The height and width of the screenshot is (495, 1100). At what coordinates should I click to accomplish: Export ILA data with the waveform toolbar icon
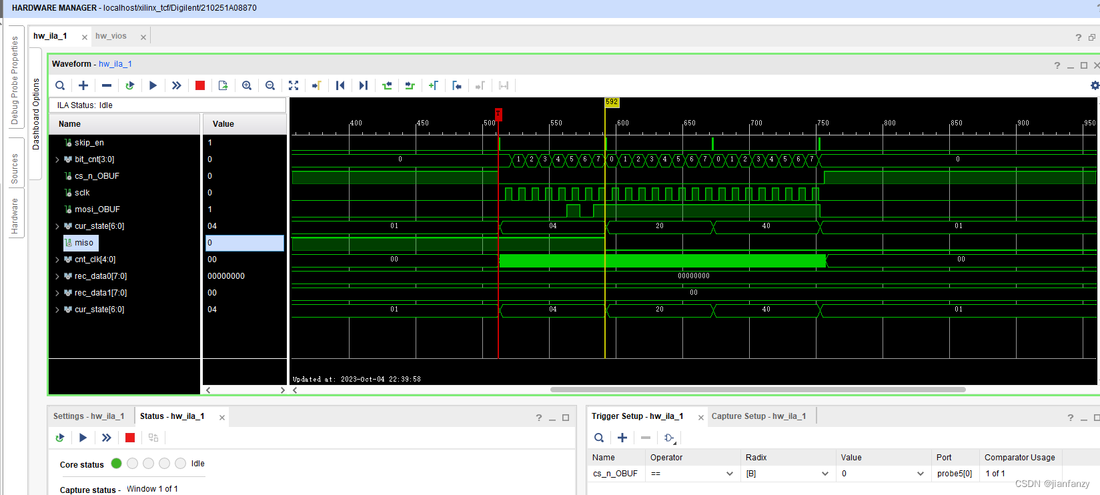click(223, 85)
